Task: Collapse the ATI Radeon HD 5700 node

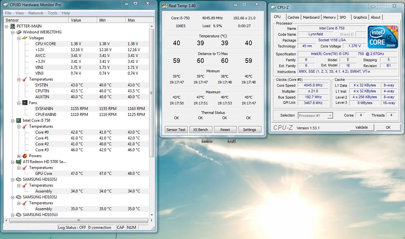Action: [13, 162]
